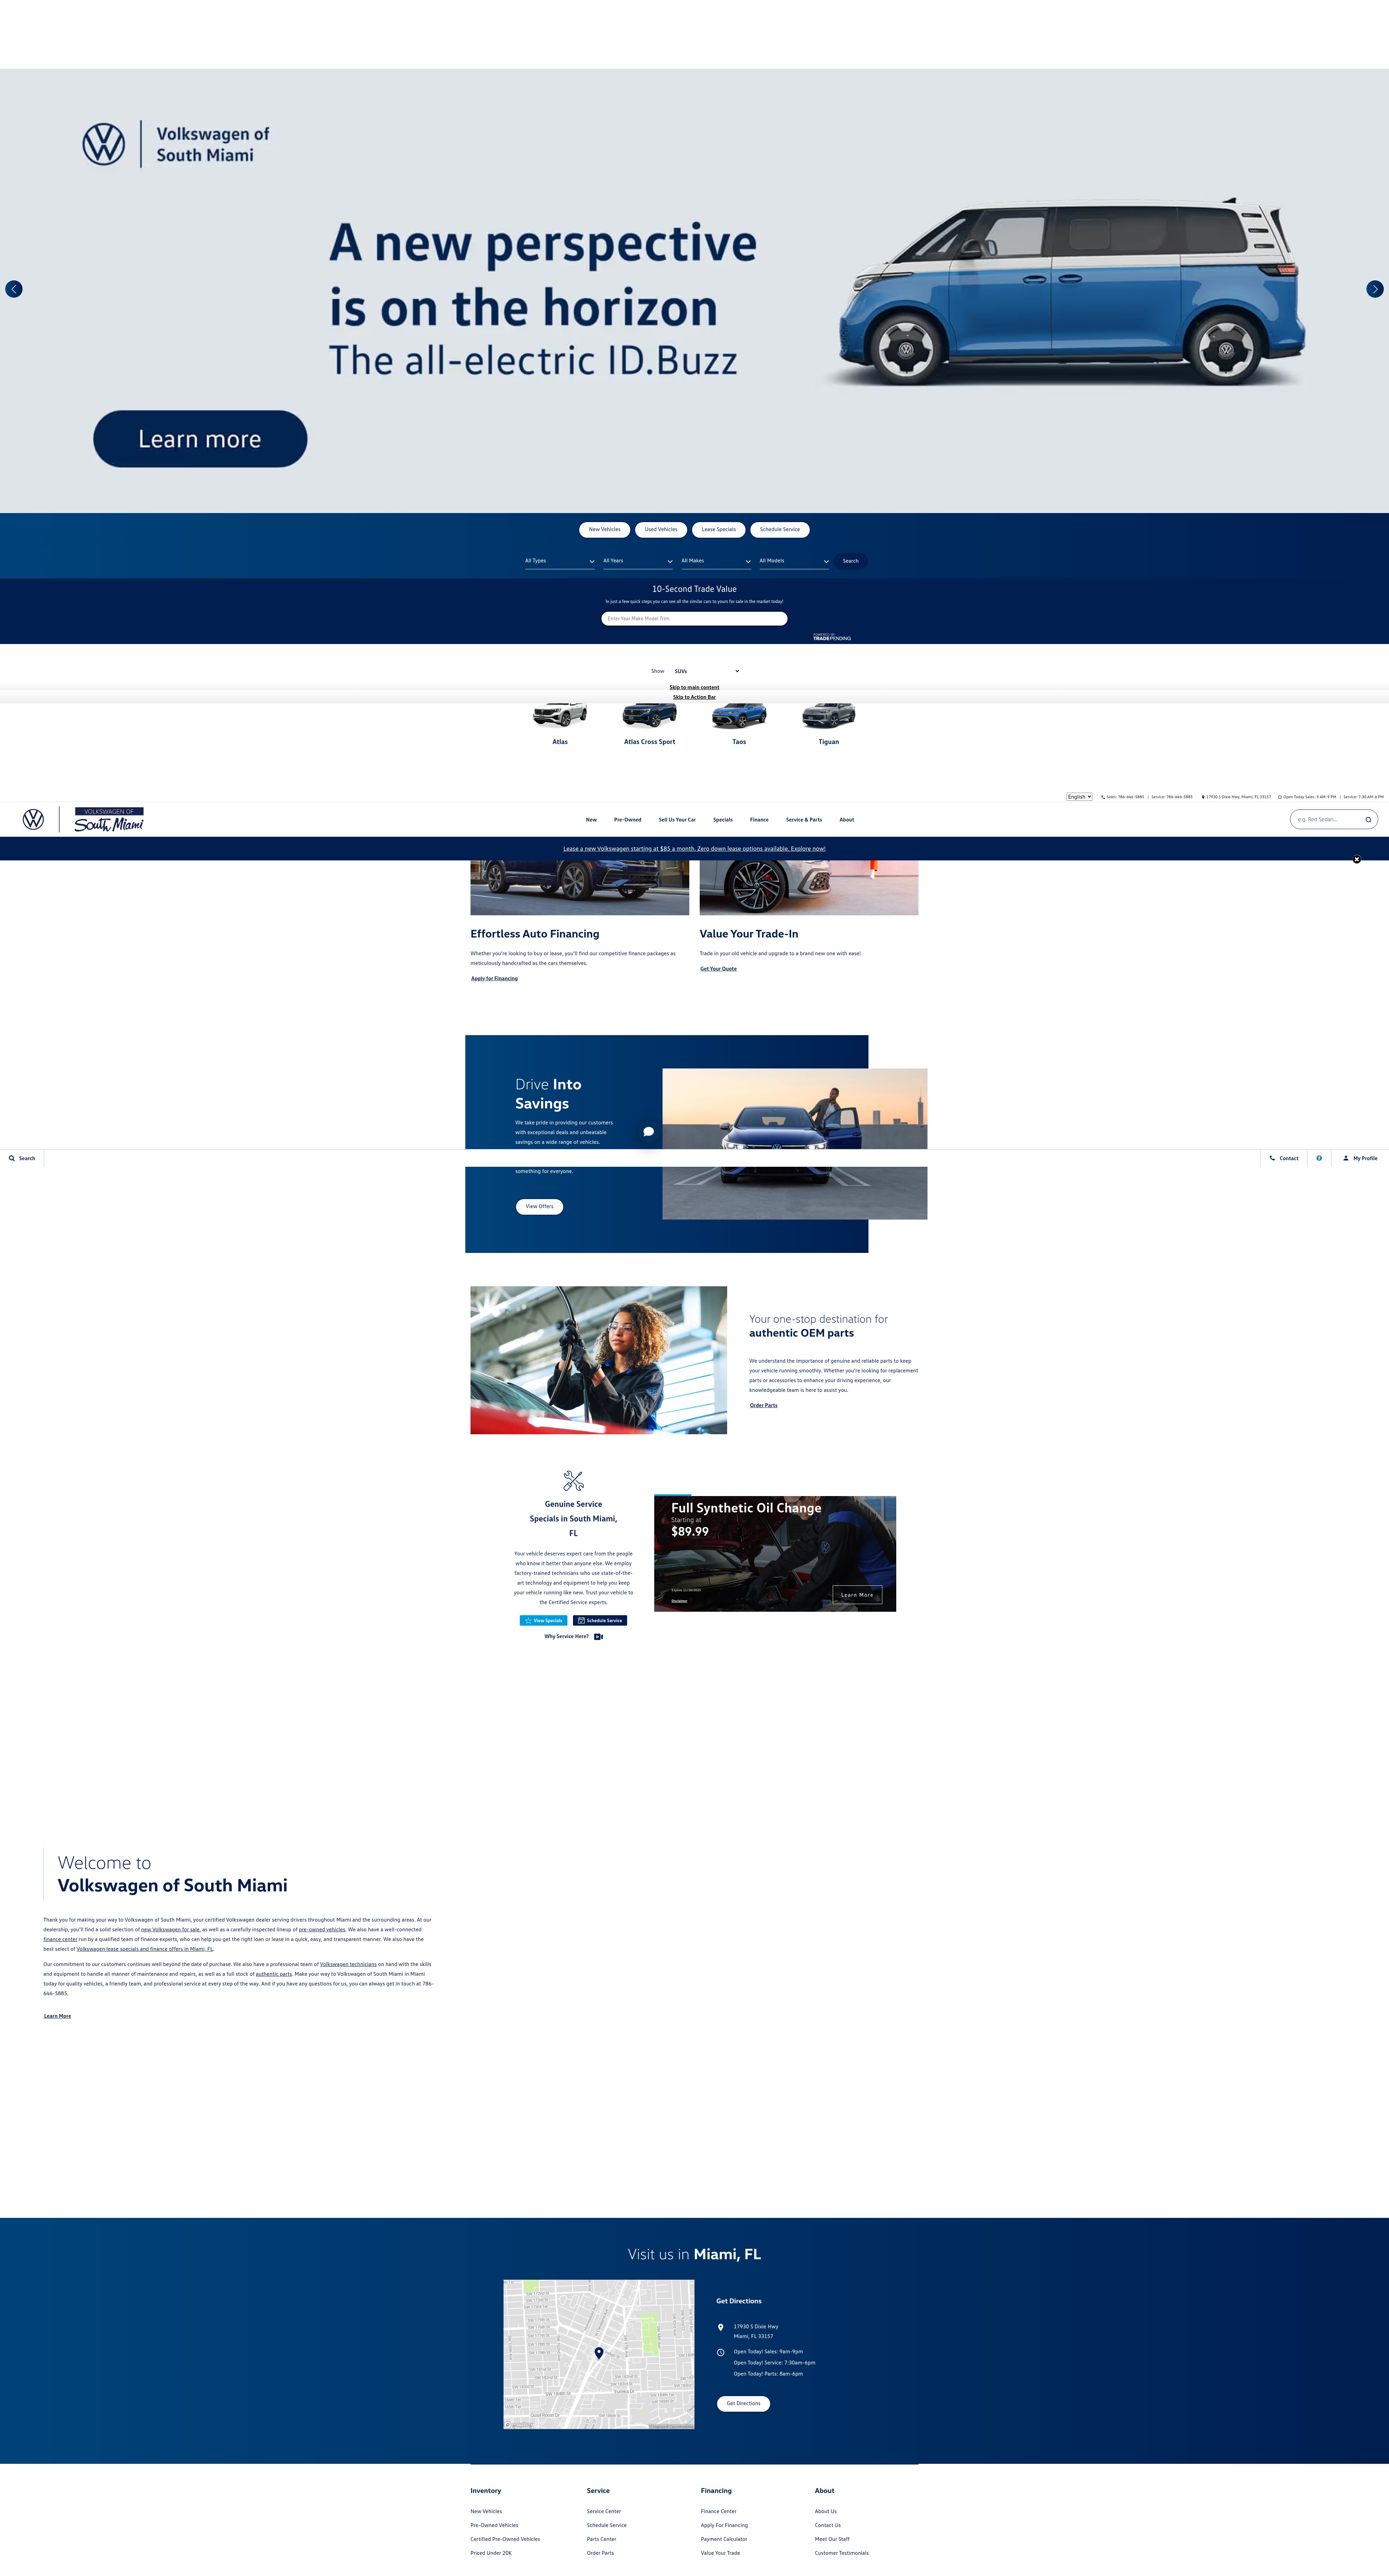The height and width of the screenshot is (2576, 1389).
Task: Open the Pre-Owned nav menu
Action: [x=627, y=820]
